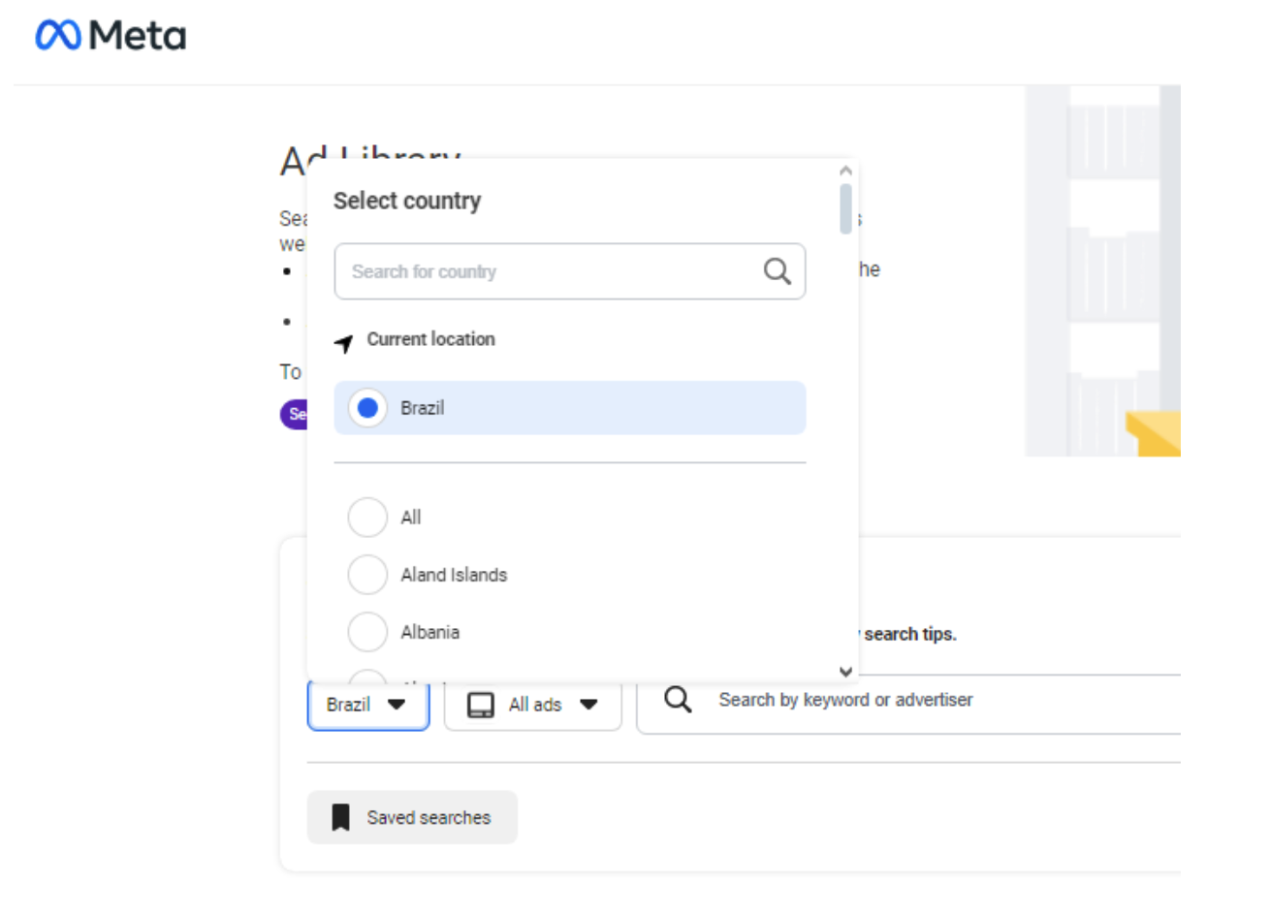The height and width of the screenshot is (913, 1270).
Task: Click the bookmark icon in Saved searches
Action: (x=340, y=817)
